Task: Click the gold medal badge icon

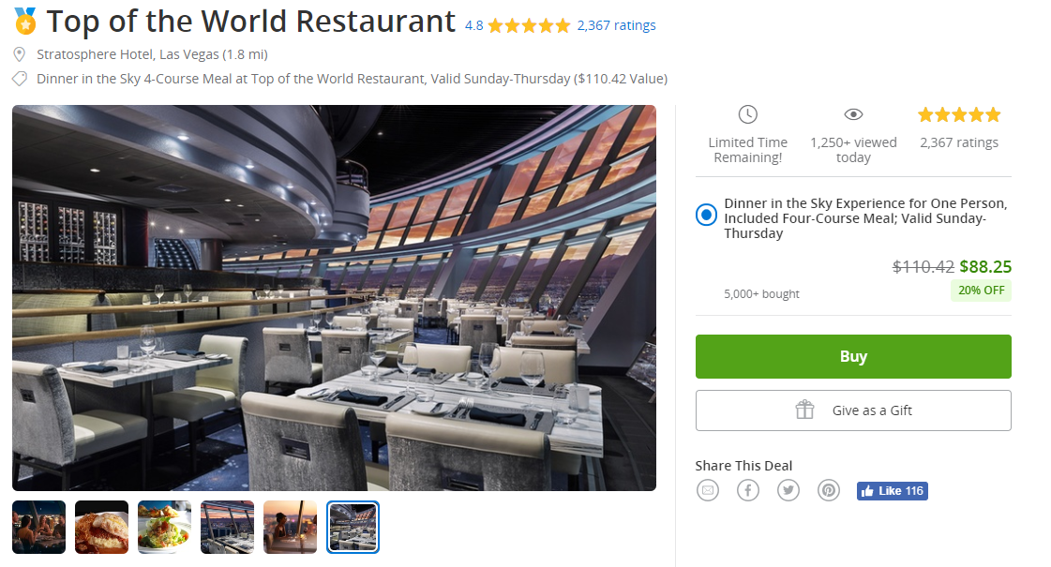Action: coord(24,22)
